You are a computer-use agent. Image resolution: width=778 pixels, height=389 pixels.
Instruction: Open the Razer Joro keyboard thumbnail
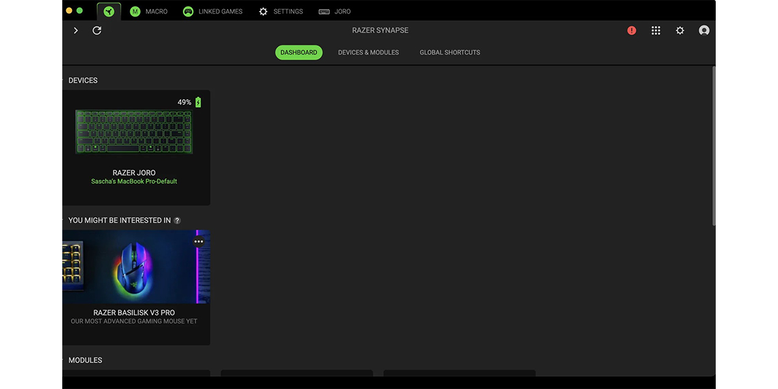pyautogui.click(x=134, y=132)
